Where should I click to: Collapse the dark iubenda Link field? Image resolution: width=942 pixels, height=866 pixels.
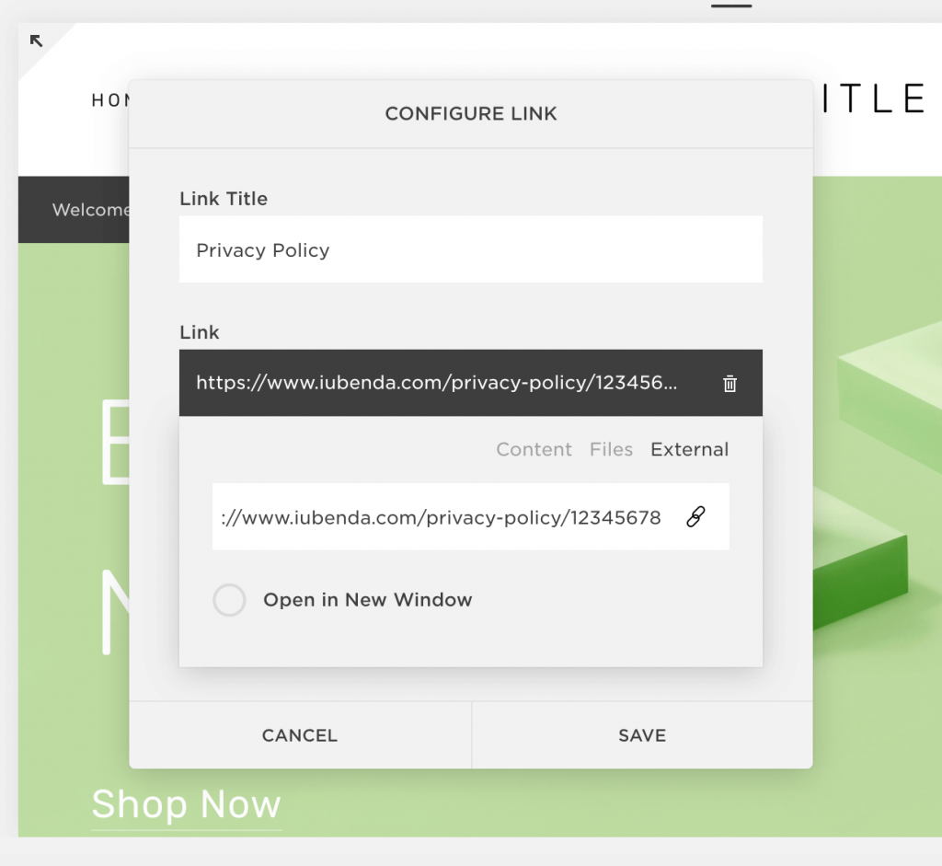470,383
